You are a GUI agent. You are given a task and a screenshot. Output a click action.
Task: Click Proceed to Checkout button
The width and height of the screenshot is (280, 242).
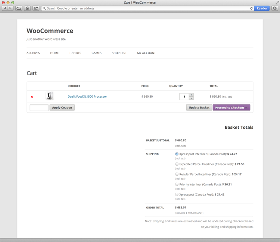click(x=231, y=107)
